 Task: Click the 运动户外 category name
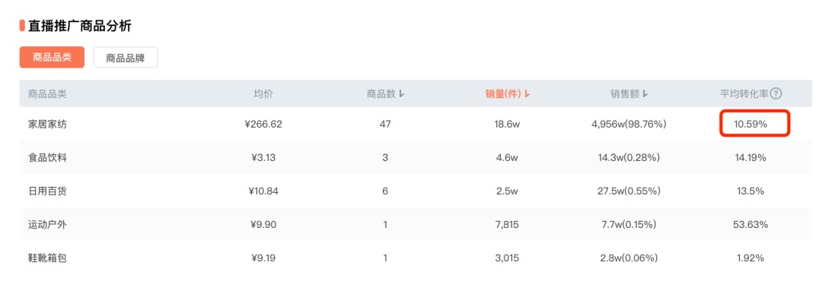[47, 224]
